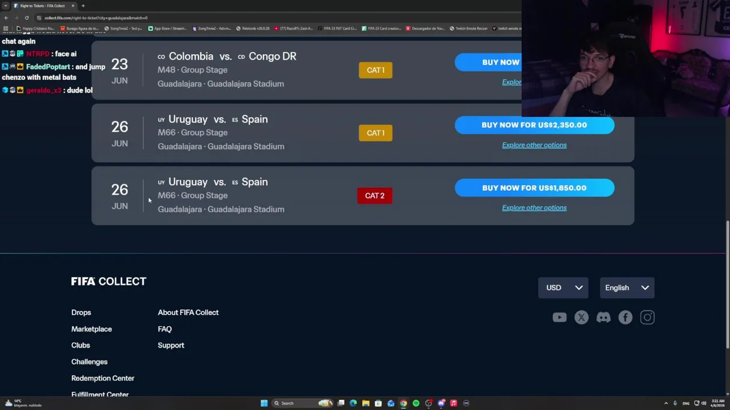This screenshot has height=410, width=730.
Task: Click the red CAT 2 badge
Action: coord(375,195)
